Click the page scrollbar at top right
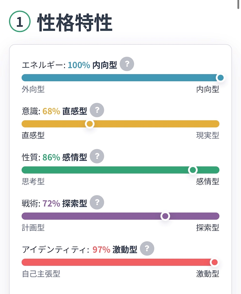241x294 pixels. (x=238, y=4)
